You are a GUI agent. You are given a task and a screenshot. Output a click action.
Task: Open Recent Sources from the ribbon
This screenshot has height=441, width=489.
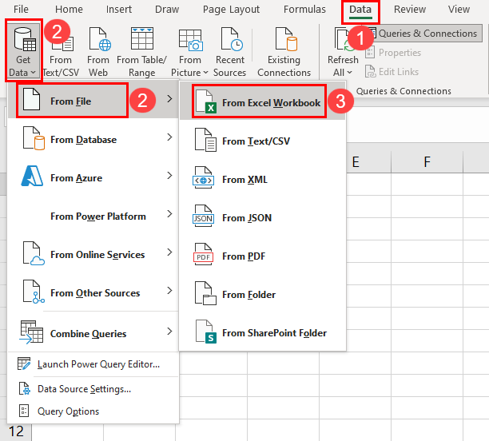[230, 51]
